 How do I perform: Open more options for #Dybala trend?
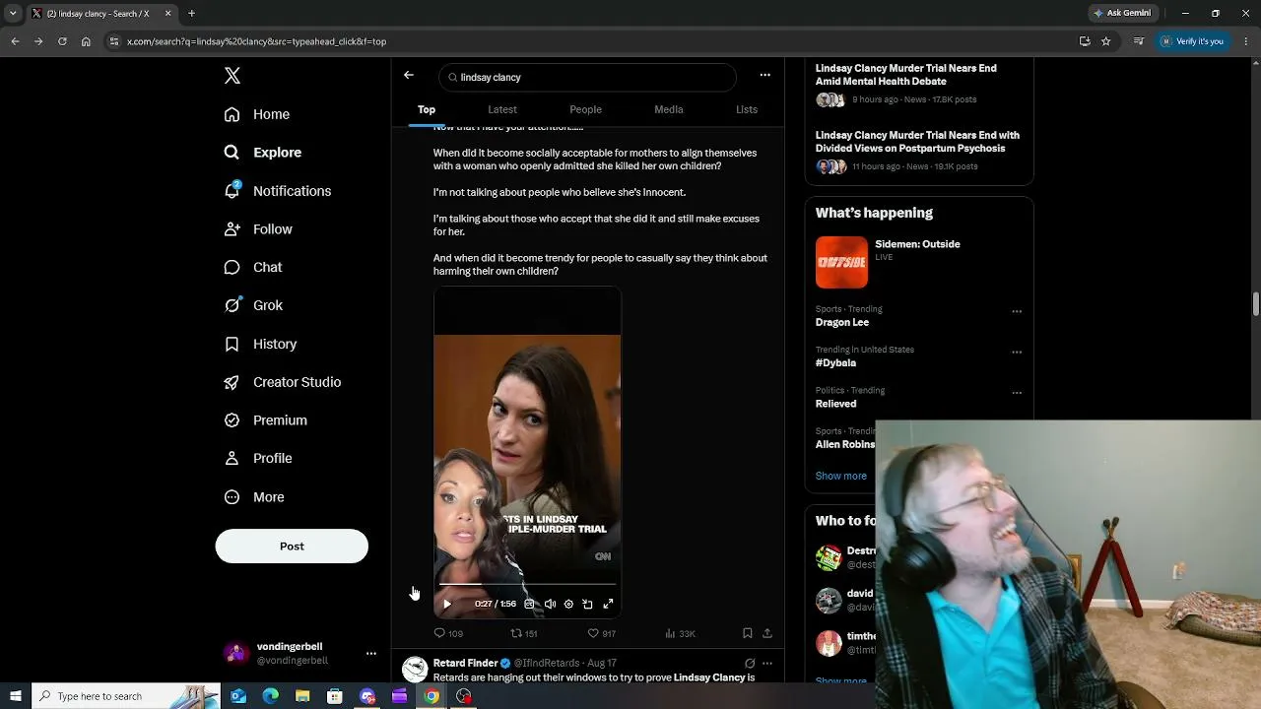coord(1017,352)
